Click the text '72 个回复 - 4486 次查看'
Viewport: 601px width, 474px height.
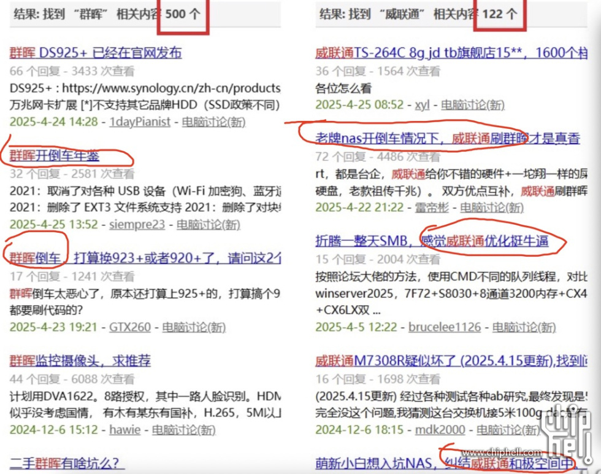(x=378, y=157)
